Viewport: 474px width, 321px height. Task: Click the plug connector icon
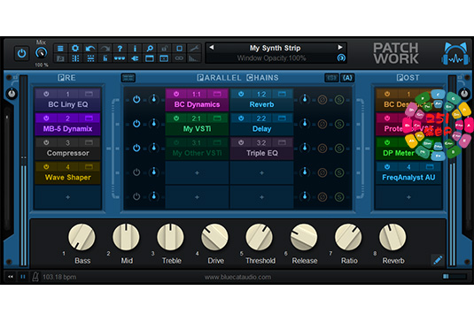pyautogui.click(x=135, y=58)
